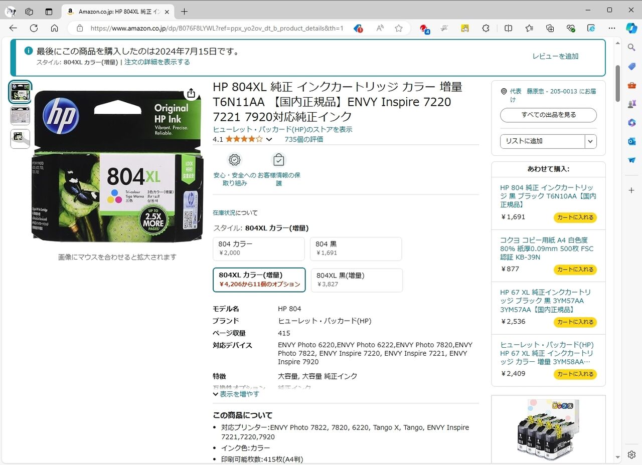This screenshot has width=642, height=465.
Task: Select the 804XL カラー(増量) style option
Action: [x=259, y=280]
